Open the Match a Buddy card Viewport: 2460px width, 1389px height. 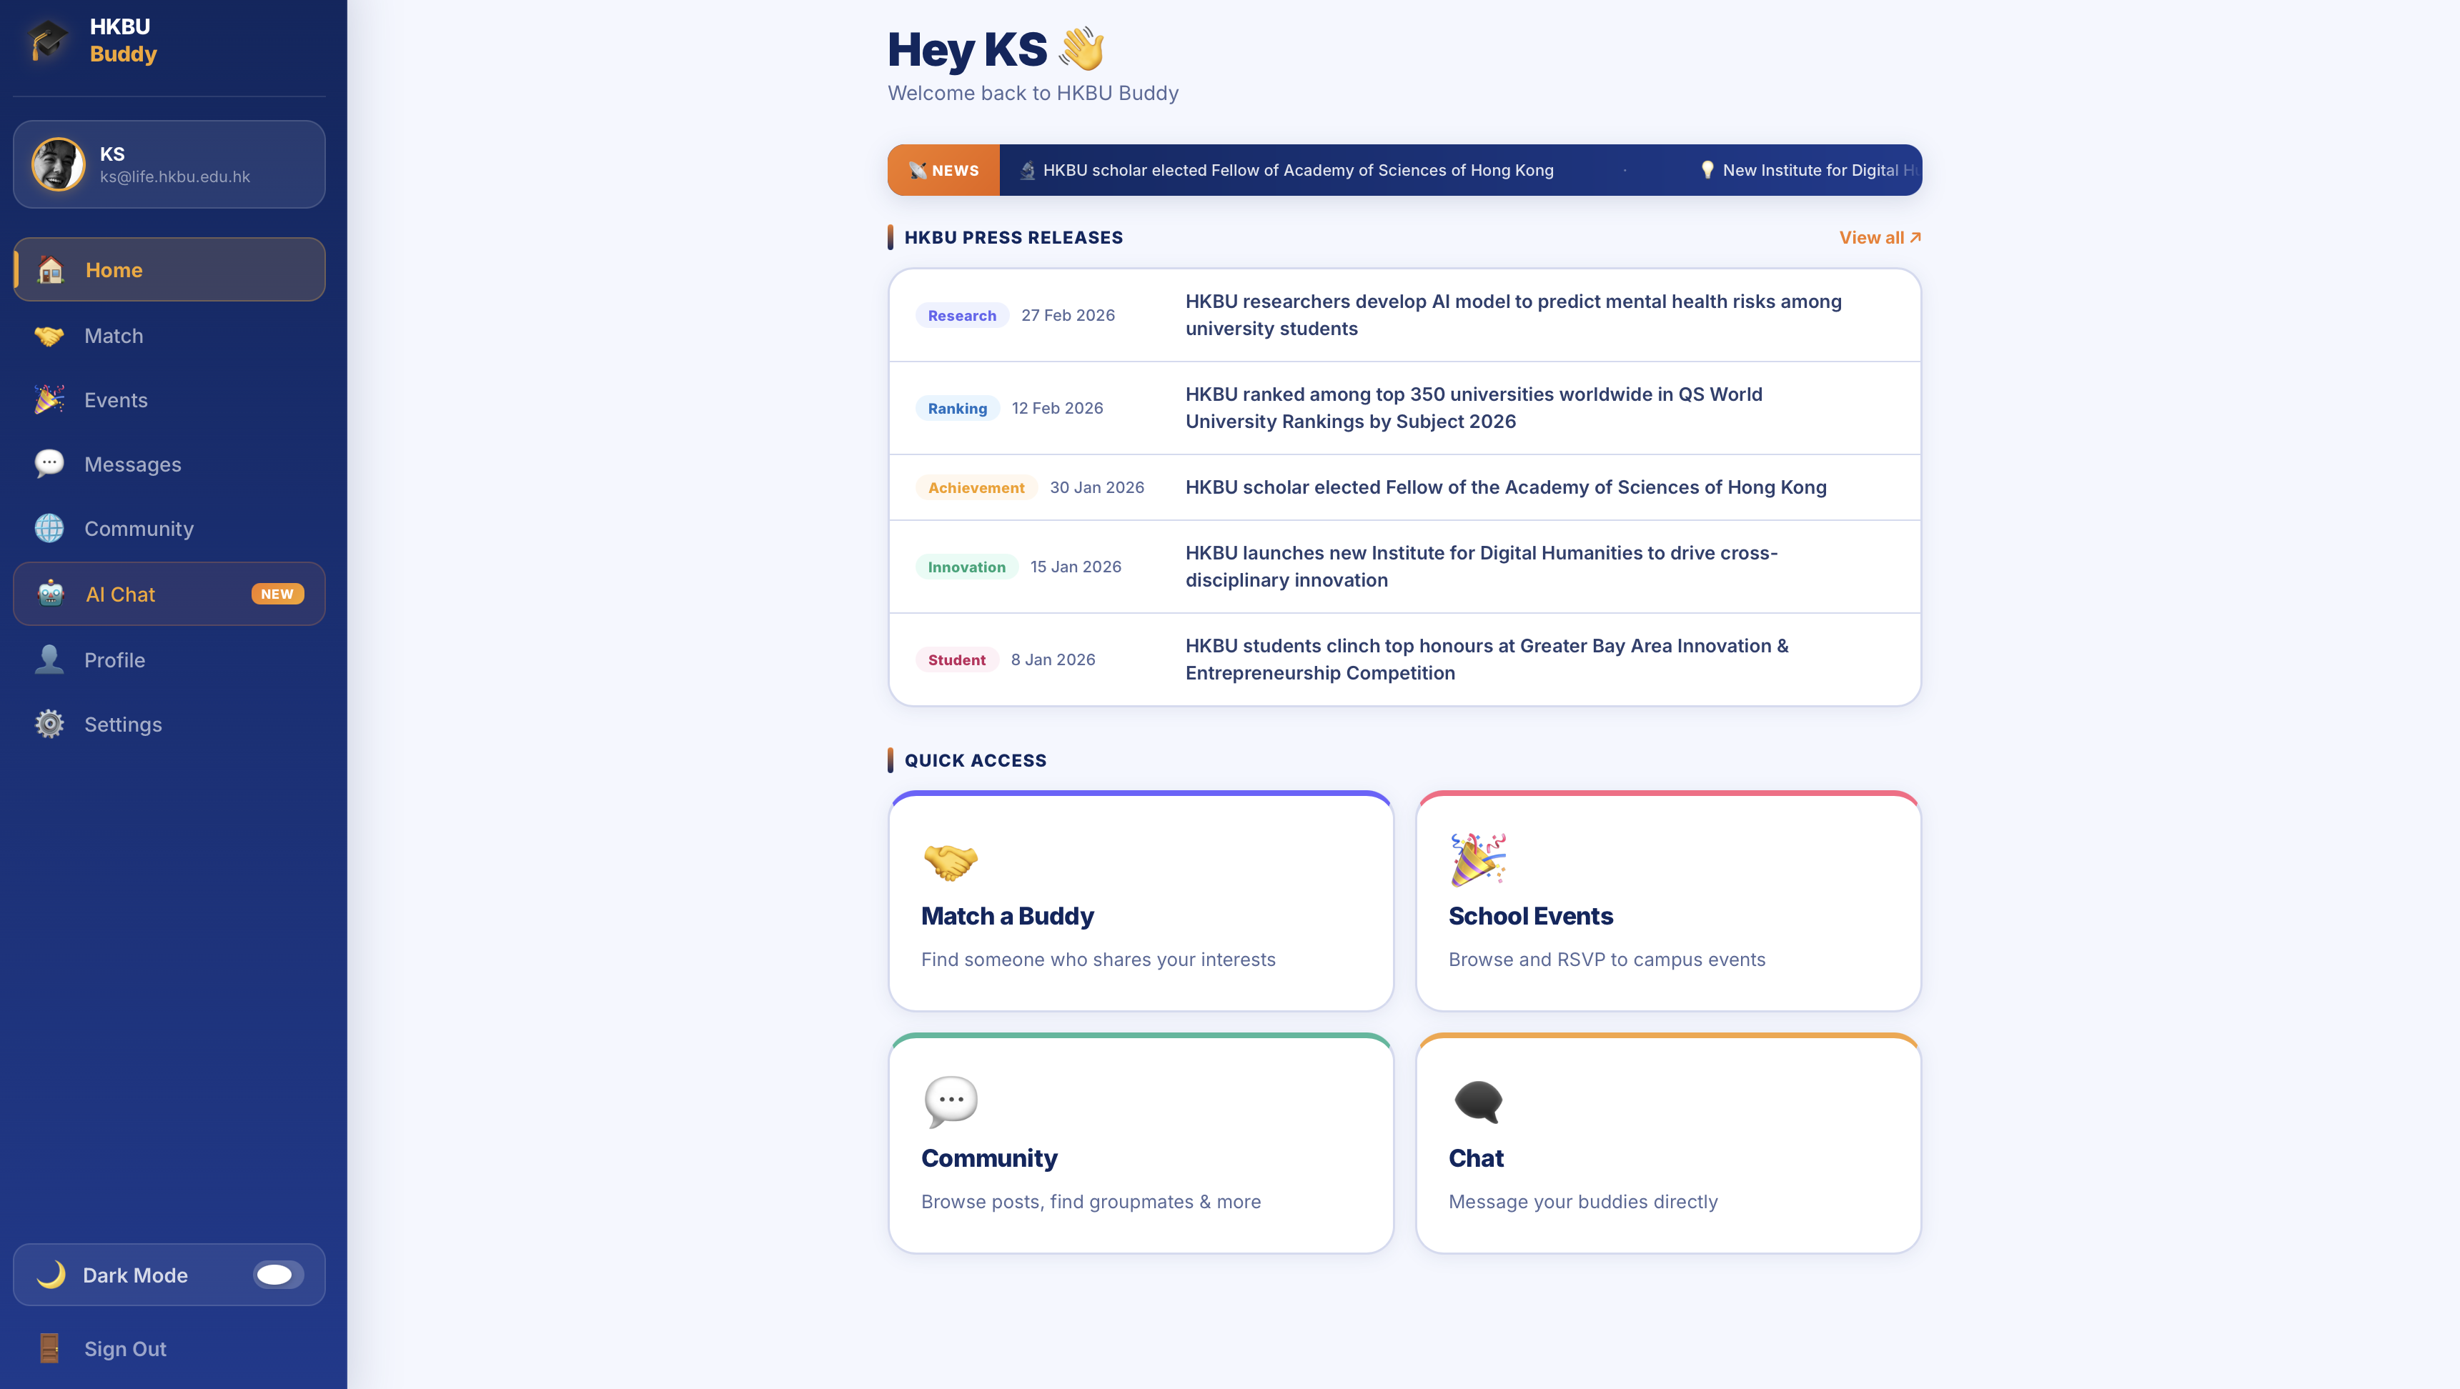(x=1140, y=902)
